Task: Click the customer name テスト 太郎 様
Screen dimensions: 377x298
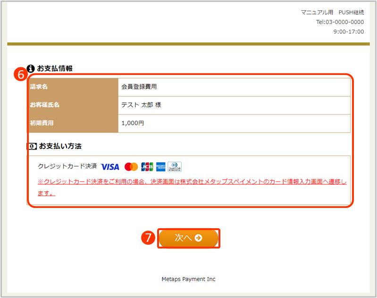Action: point(141,105)
